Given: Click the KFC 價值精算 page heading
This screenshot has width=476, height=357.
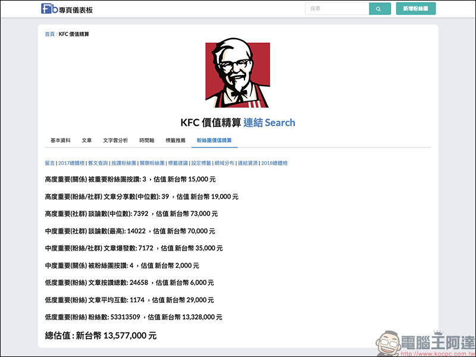Looking at the screenshot, I should (211, 123).
